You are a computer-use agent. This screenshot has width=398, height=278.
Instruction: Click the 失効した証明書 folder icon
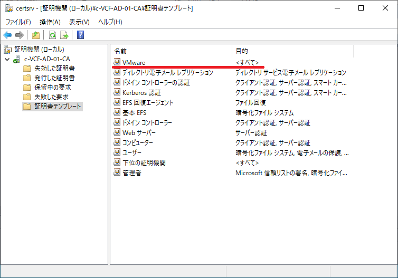(27, 69)
